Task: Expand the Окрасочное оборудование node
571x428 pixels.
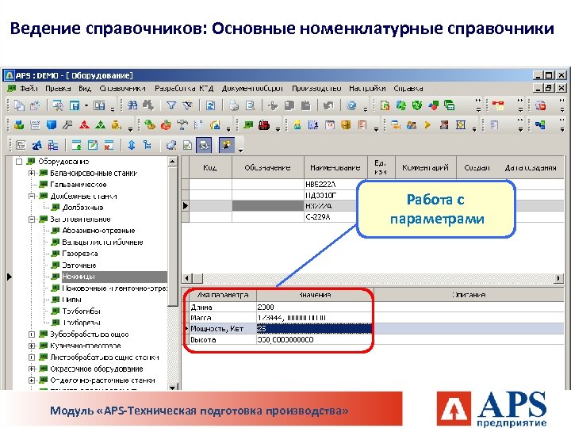Action: (x=32, y=369)
